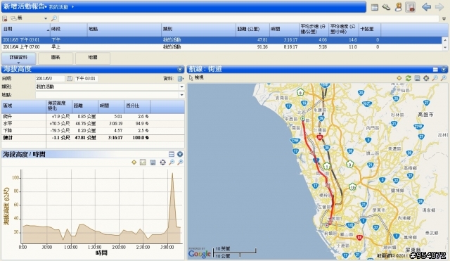Click the grouping icon beside 無
The height and width of the screenshot is (261, 450).
13,18
